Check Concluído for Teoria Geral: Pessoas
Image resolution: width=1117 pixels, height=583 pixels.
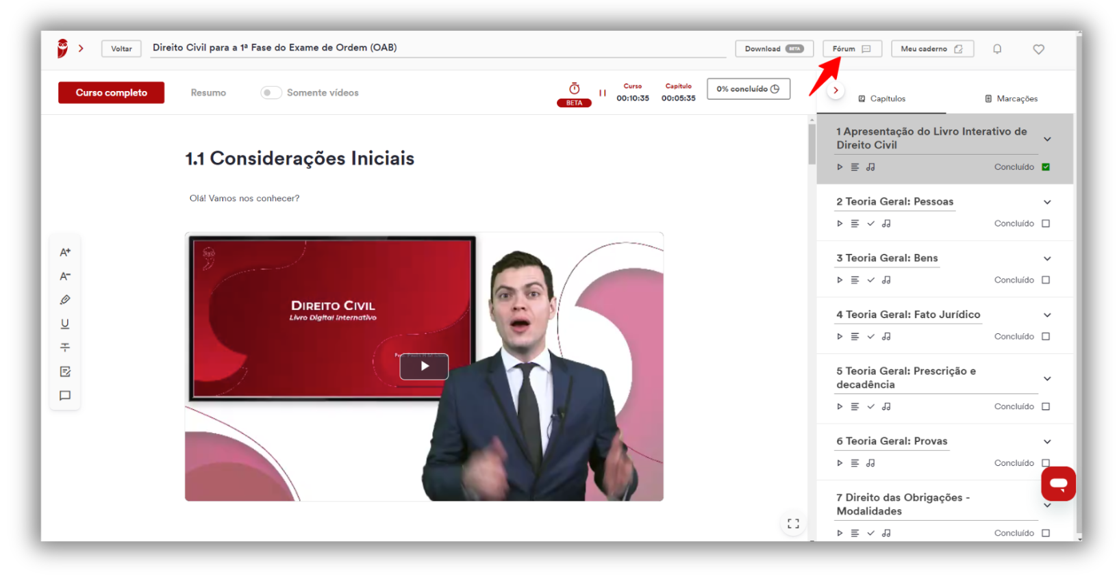(1046, 224)
